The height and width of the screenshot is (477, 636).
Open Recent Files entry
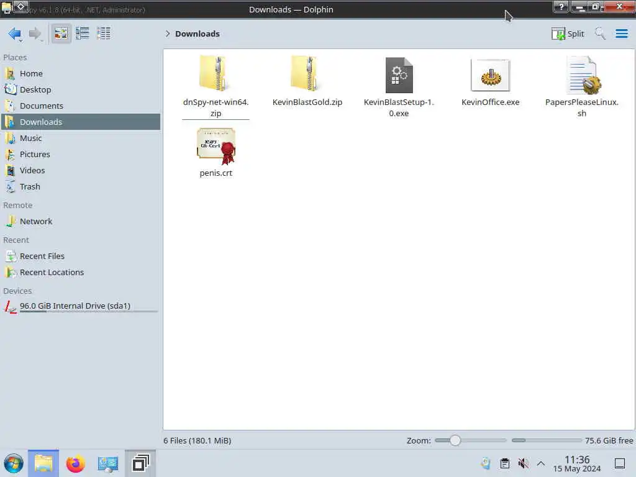click(x=81, y=257)
